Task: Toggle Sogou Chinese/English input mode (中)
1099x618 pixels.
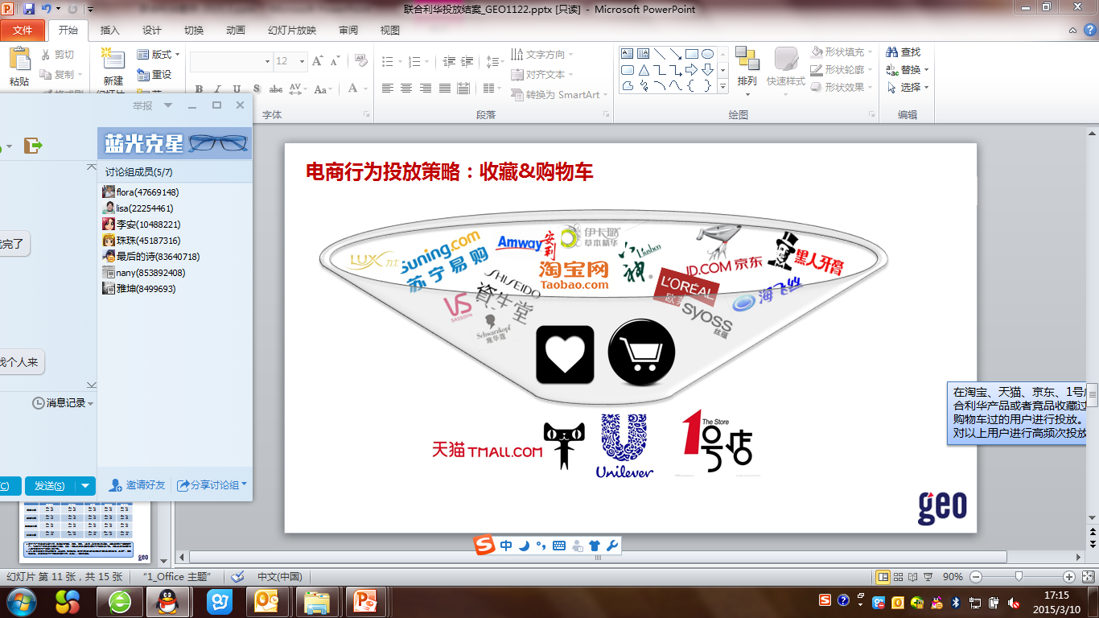Action: pos(506,546)
